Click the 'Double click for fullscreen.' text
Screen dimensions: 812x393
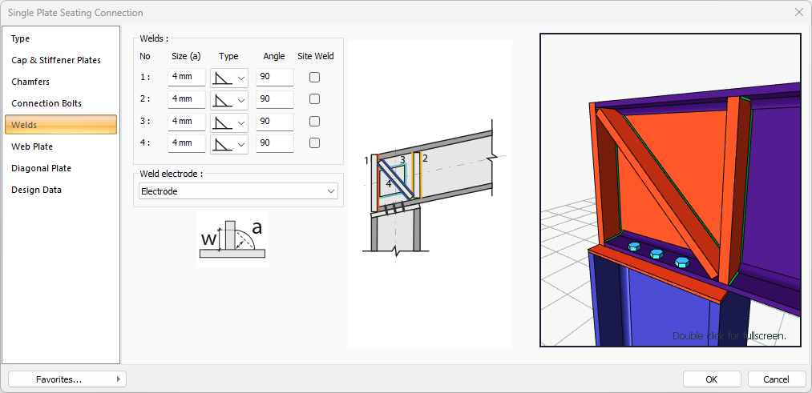pyautogui.click(x=729, y=335)
